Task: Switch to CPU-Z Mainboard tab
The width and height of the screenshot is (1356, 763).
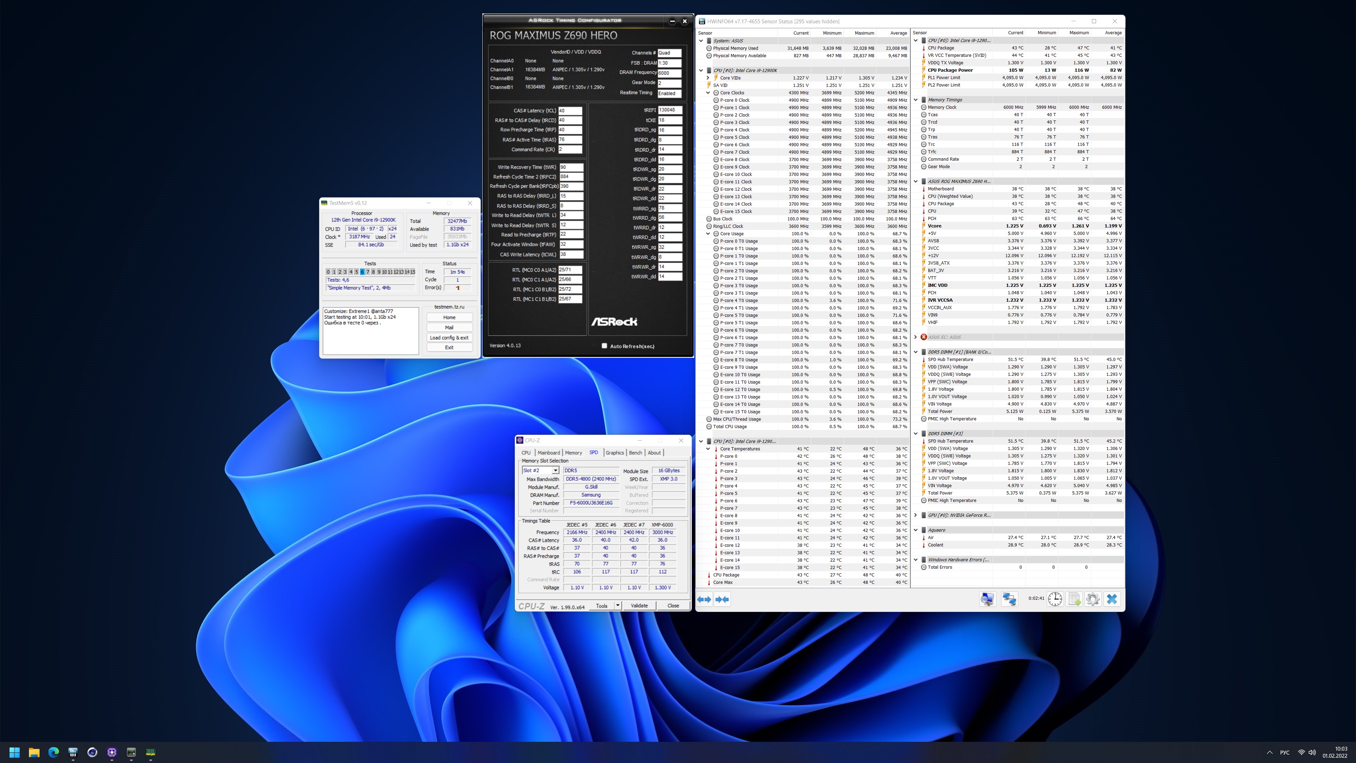Action: 548,453
